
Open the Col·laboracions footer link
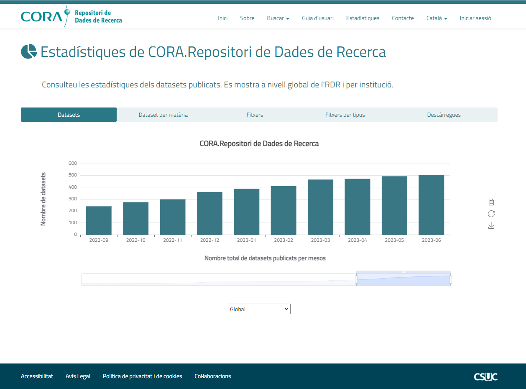click(213, 376)
